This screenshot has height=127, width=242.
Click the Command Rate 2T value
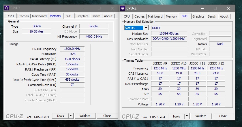(72, 85)
